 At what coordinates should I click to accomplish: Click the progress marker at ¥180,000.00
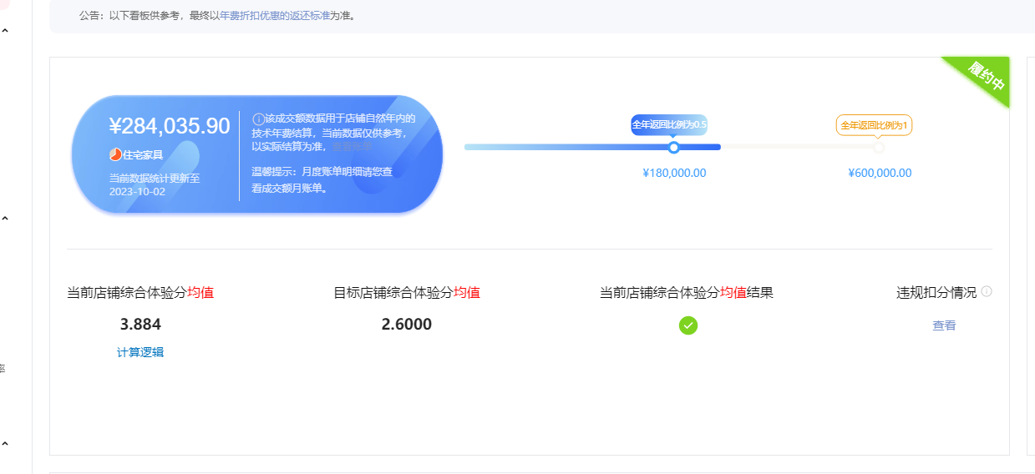point(673,148)
